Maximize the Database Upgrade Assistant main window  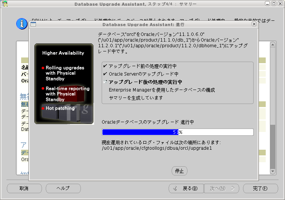point(274,3)
